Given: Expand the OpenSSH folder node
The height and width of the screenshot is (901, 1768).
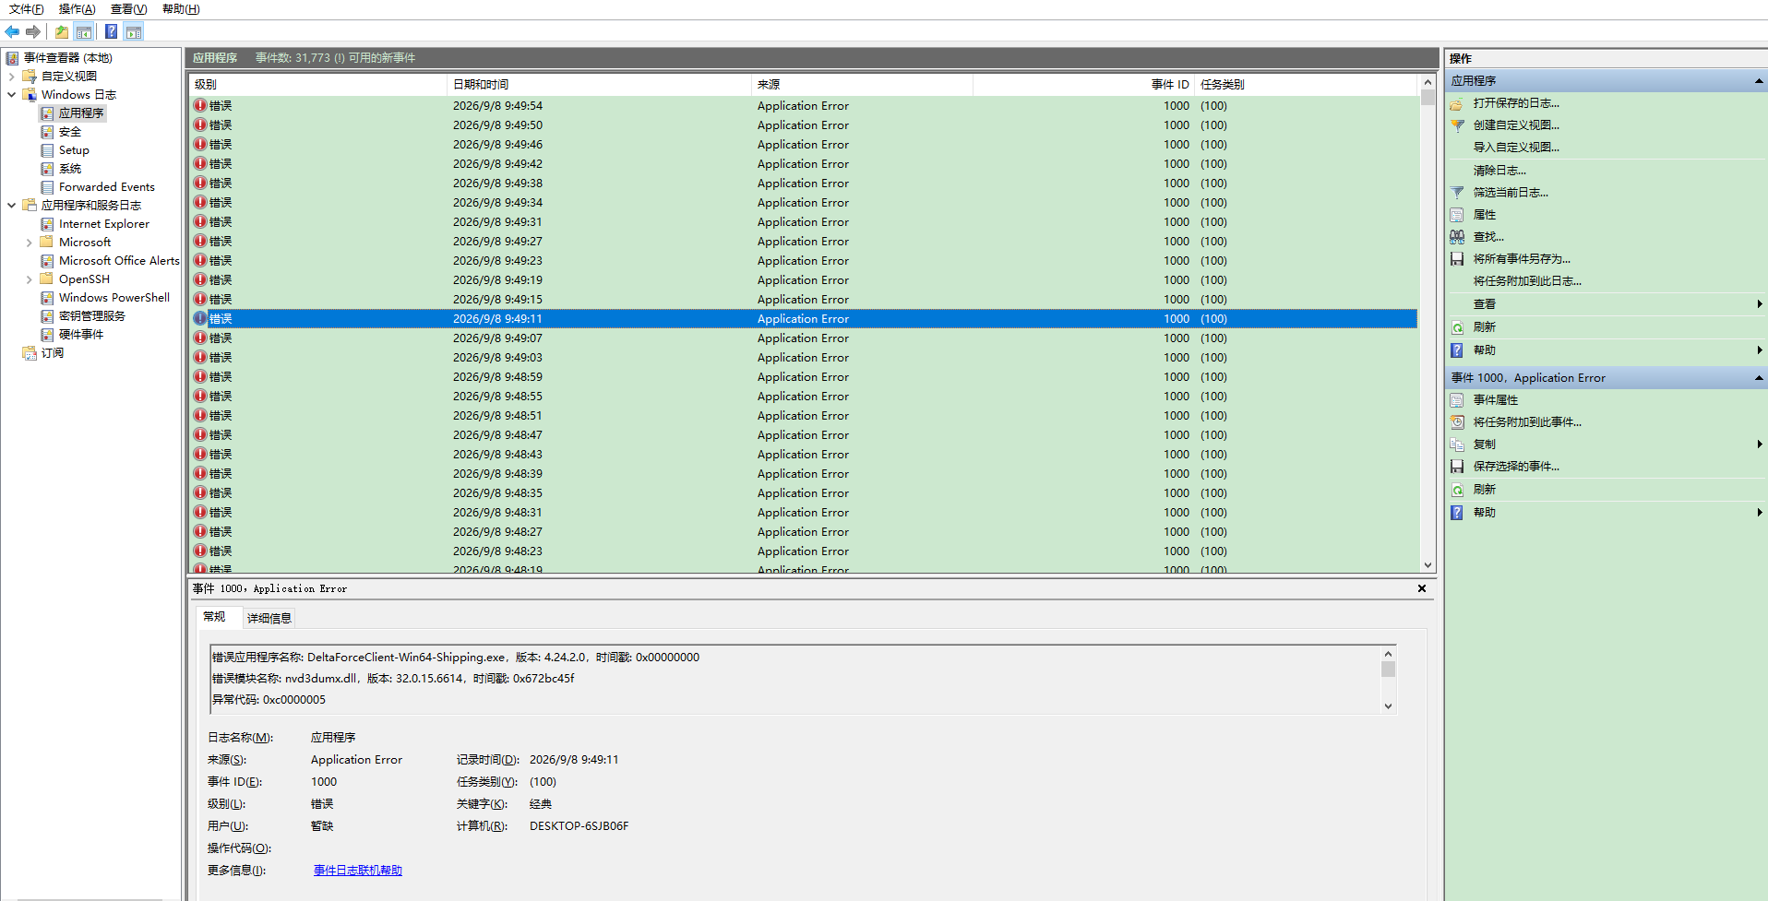Looking at the screenshot, I should pos(30,279).
